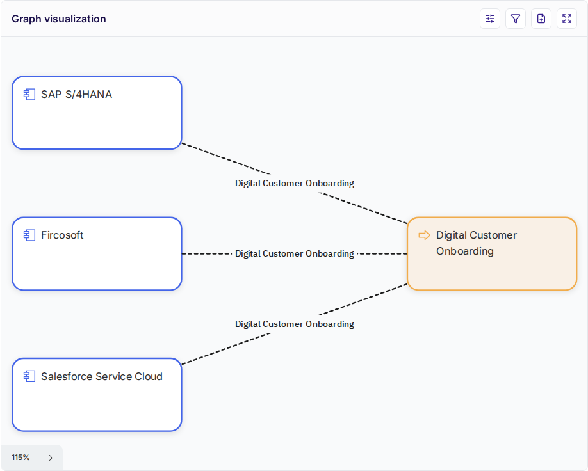Open the filter funnel icon
588x471 pixels.
(515, 19)
